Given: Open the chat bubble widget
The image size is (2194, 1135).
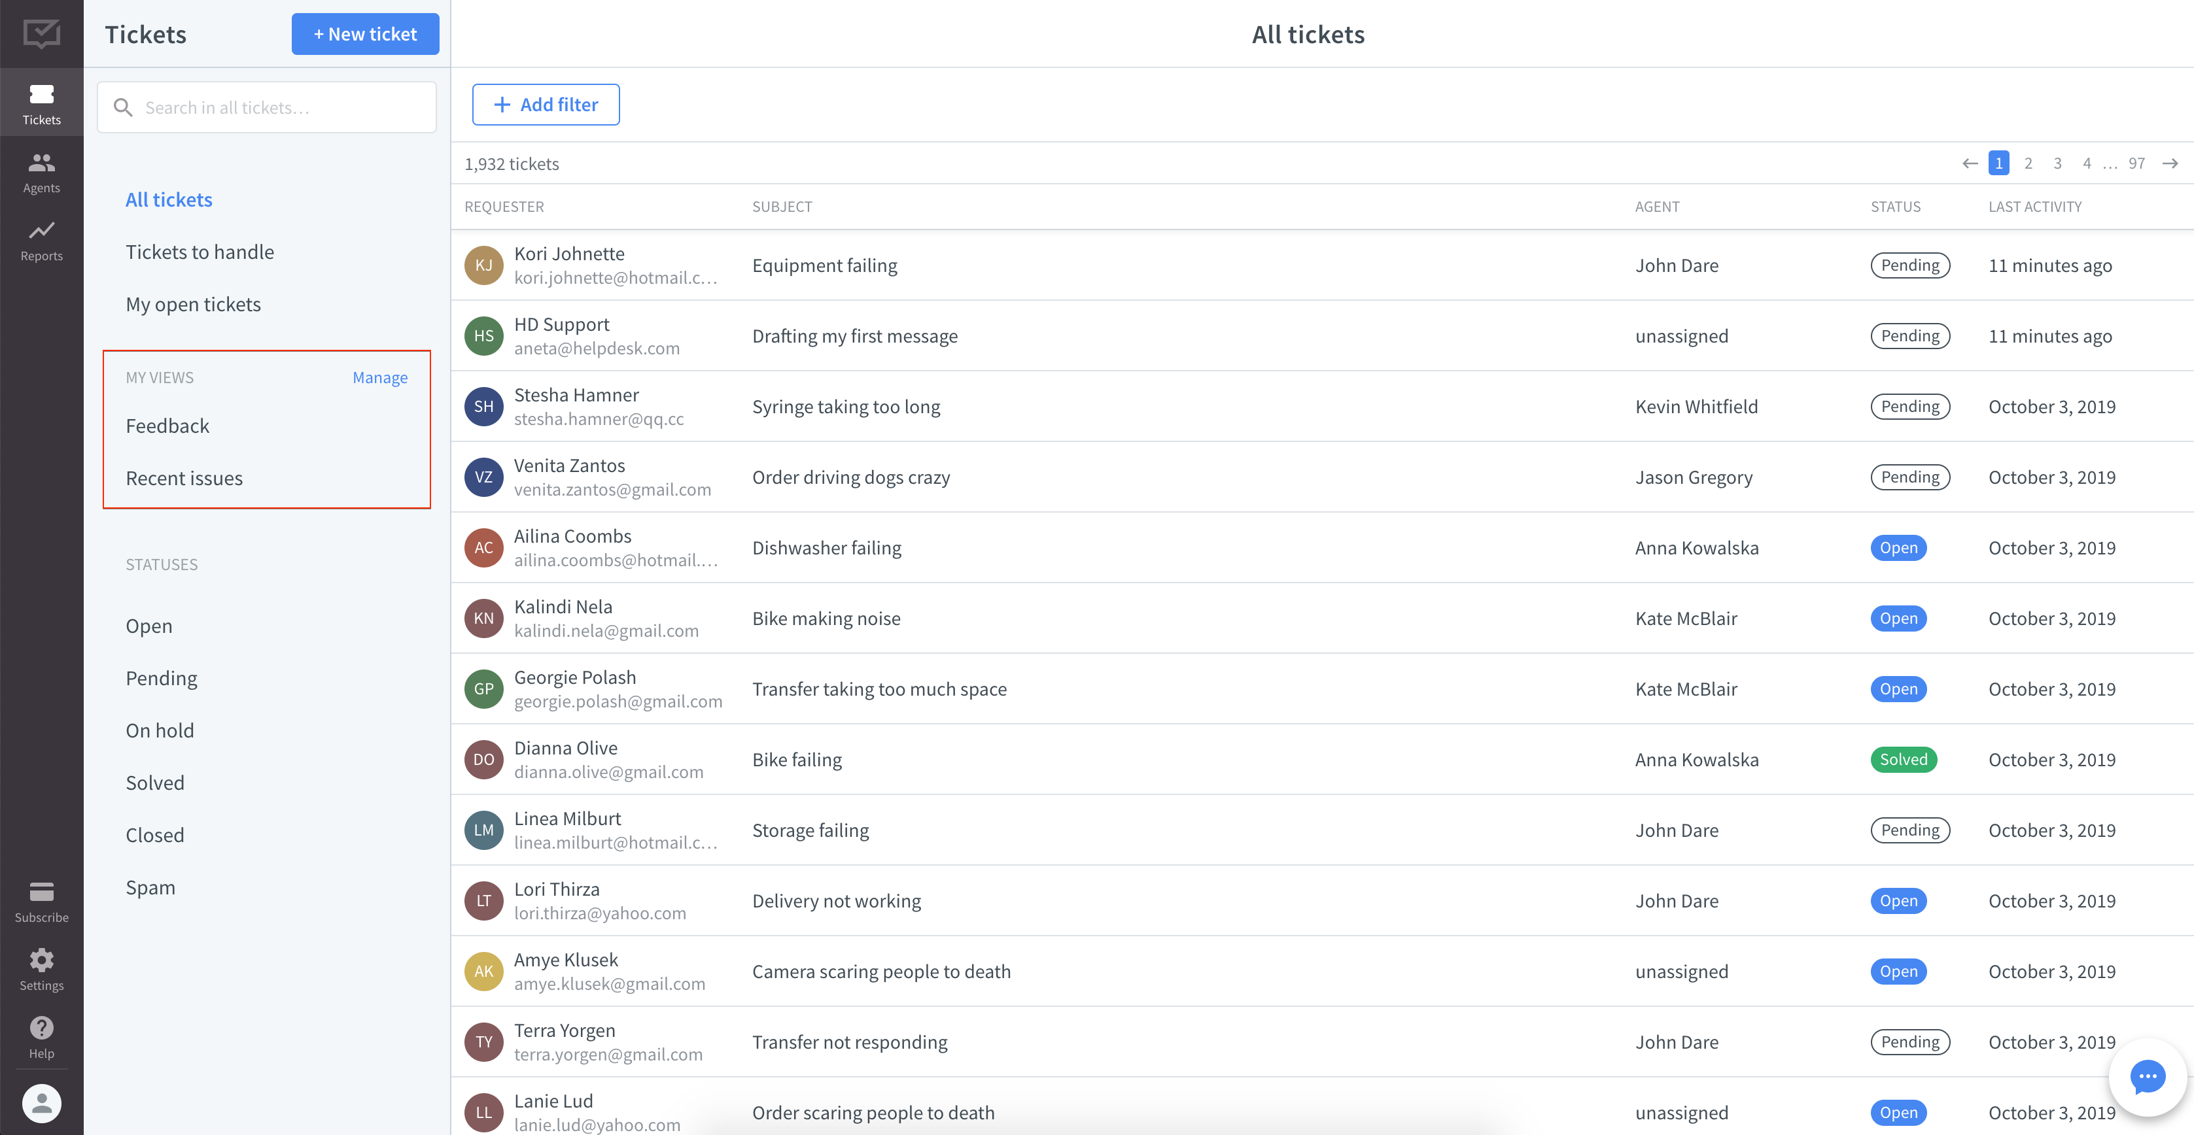Looking at the screenshot, I should [2147, 1077].
